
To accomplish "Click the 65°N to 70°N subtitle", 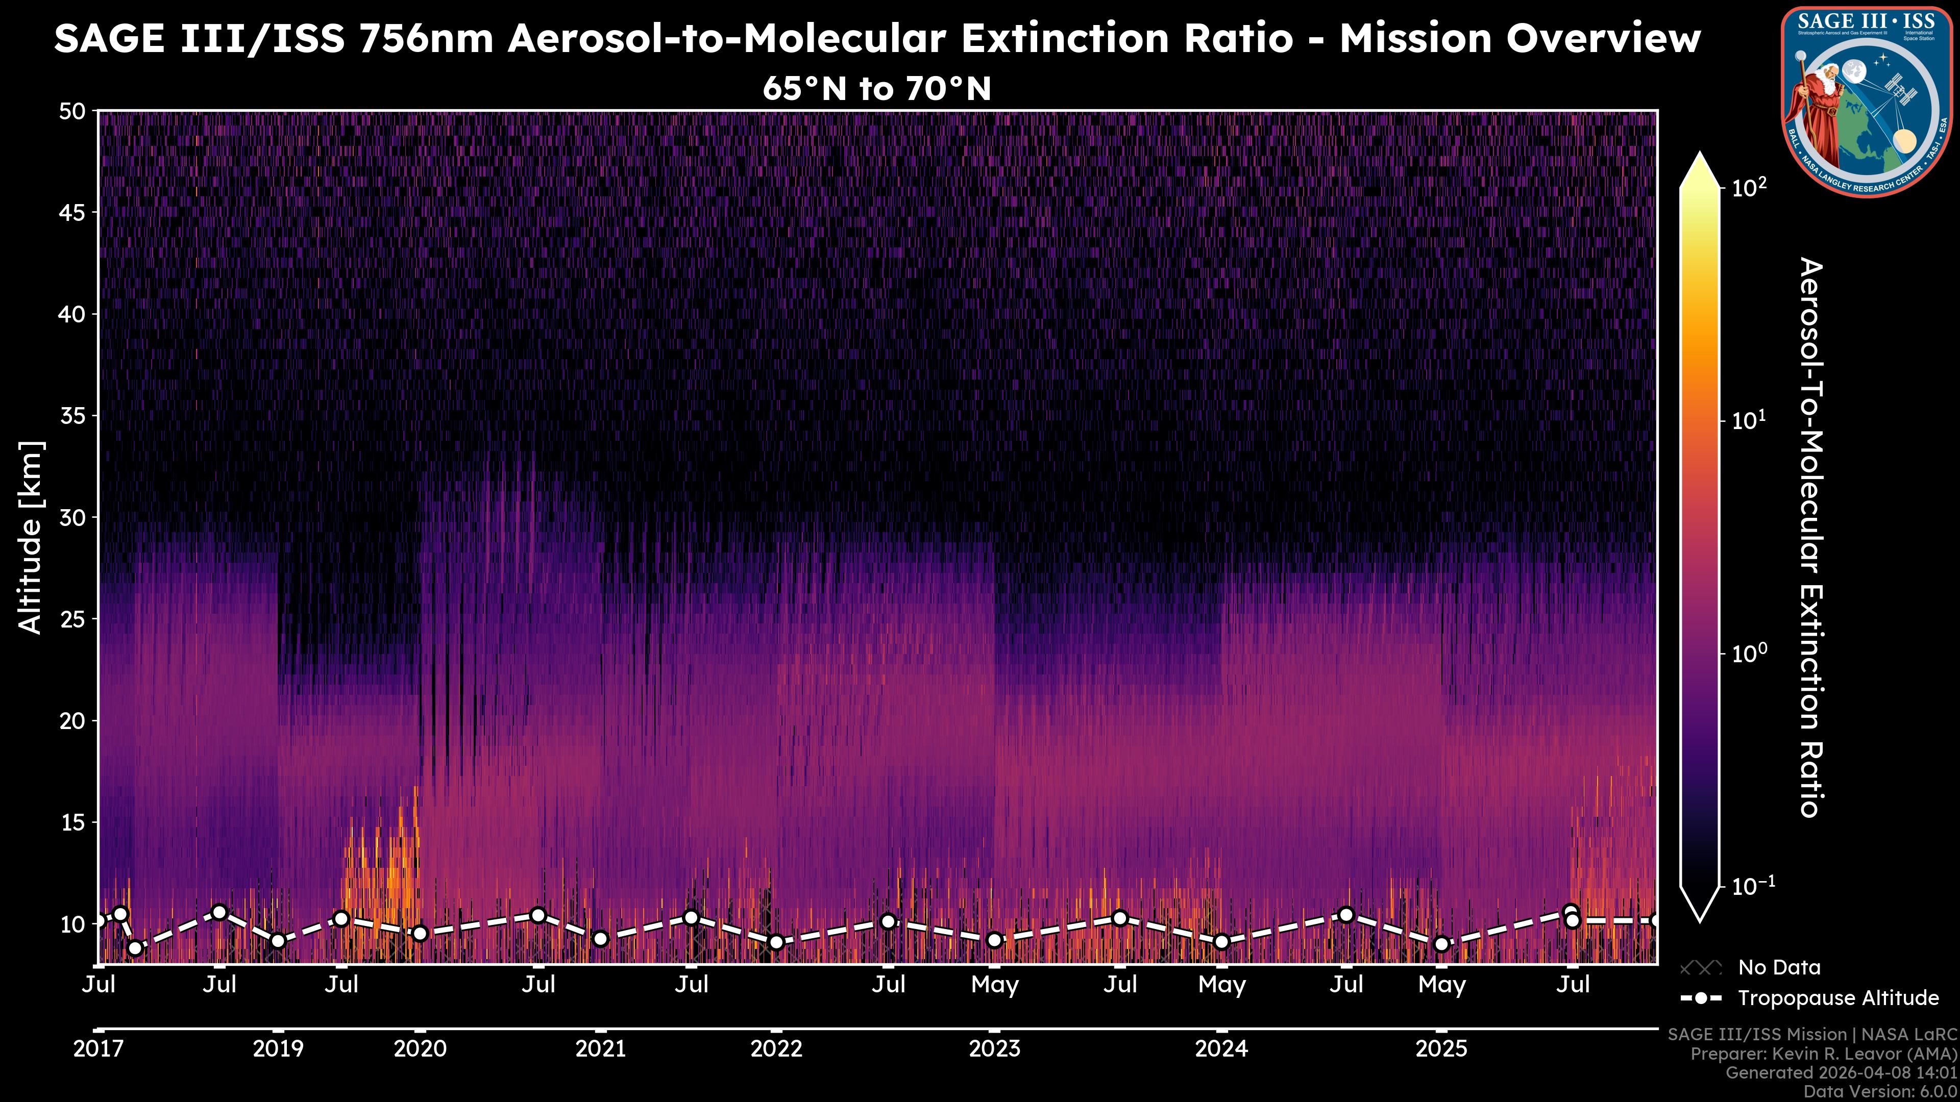I will click(876, 89).
